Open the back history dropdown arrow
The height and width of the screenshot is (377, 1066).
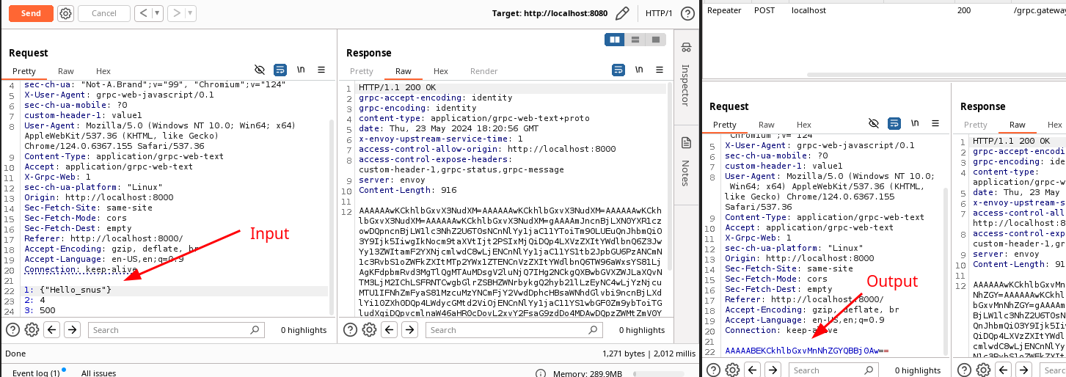coord(158,13)
